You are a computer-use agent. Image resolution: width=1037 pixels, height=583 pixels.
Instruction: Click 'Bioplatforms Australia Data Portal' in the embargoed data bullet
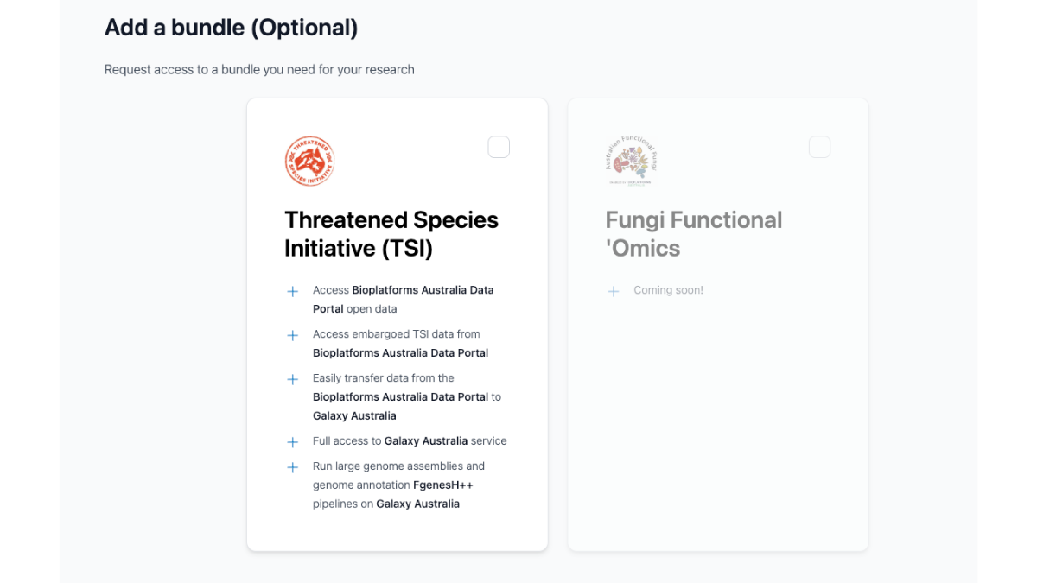tap(400, 352)
